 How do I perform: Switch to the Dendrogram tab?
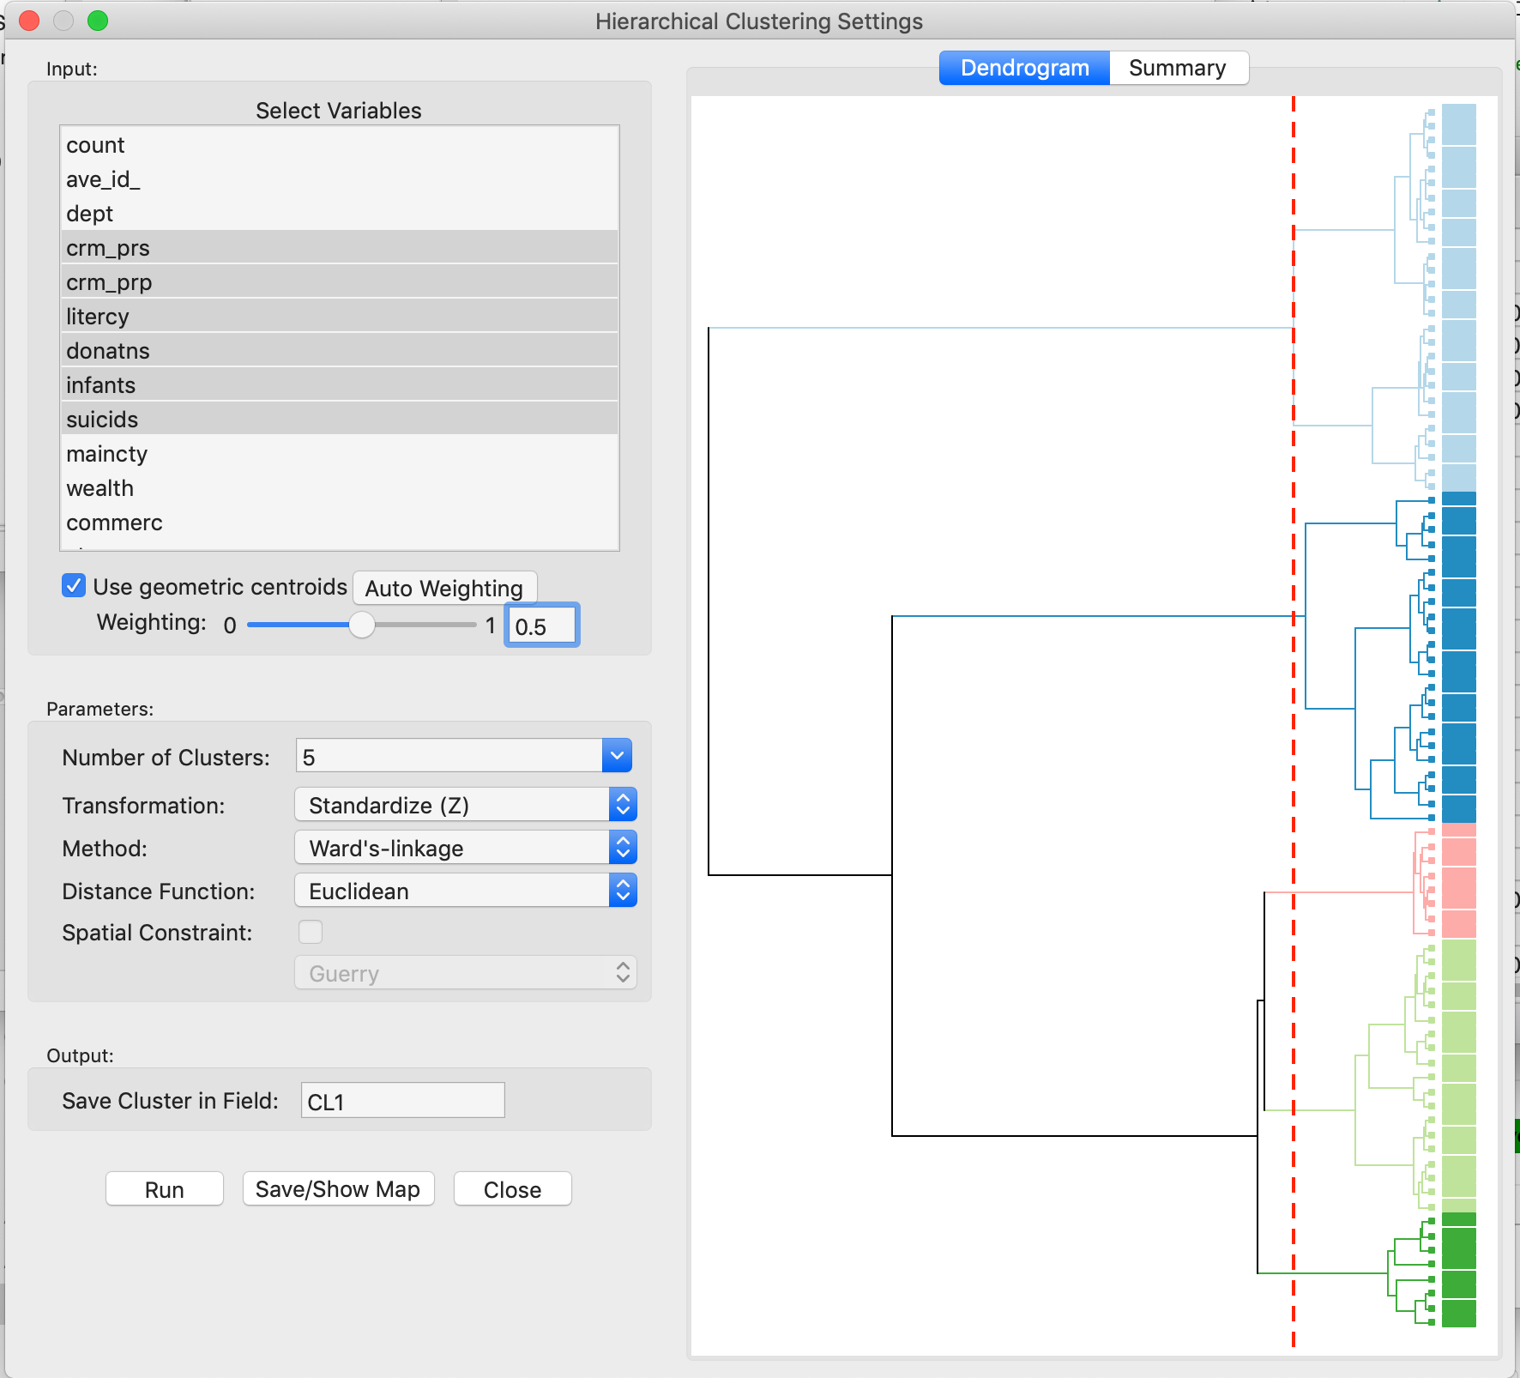pos(1023,68)
